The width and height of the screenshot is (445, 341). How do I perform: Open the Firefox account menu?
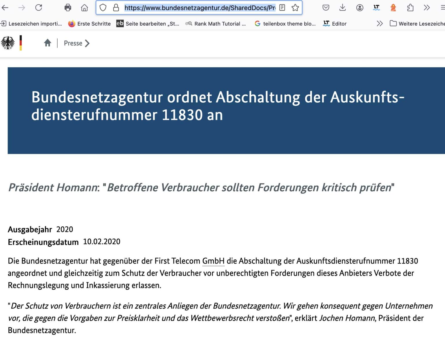[360, 8]
